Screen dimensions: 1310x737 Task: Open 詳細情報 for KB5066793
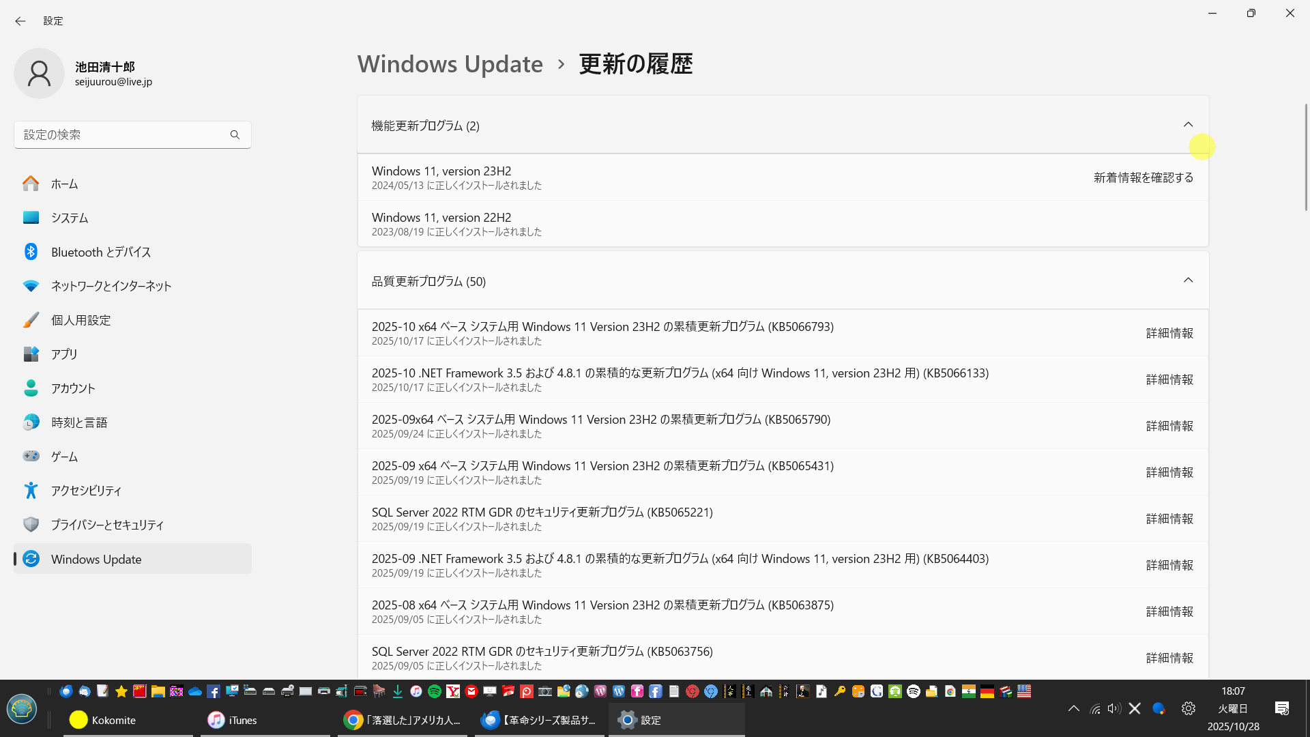click(1169, 333)
